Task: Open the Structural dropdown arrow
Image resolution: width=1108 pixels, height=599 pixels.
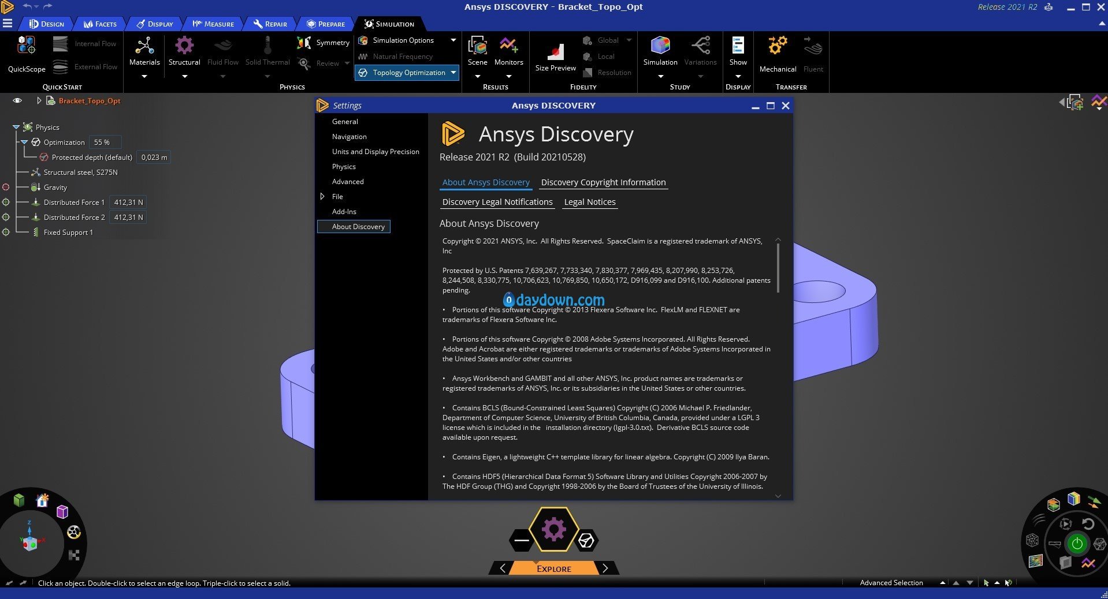Action: click(184, 76)
